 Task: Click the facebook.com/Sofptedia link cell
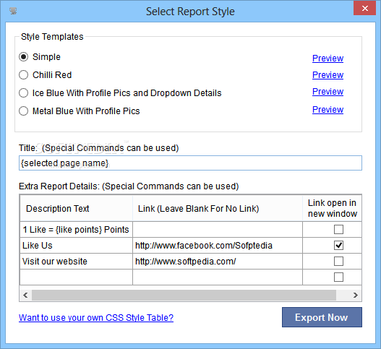[x=218, y=245]
